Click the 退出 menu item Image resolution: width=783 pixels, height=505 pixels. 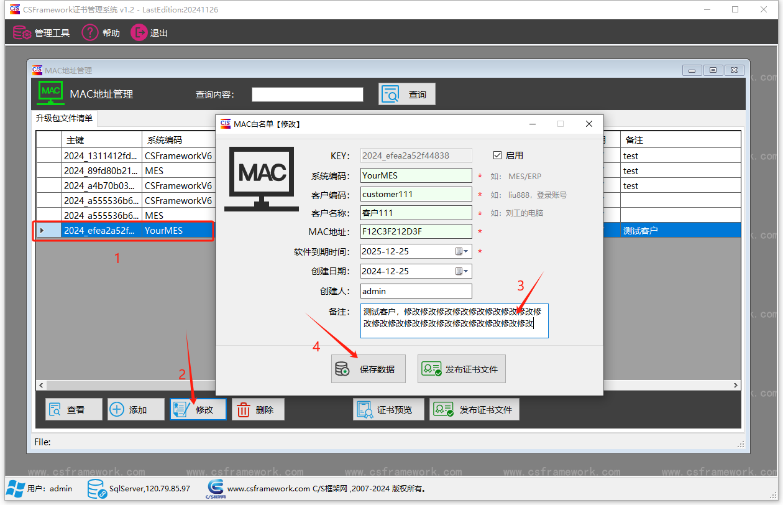pos(150,33)
